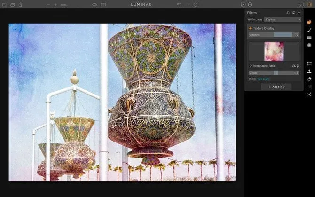Select the Move hand tool
Image resolution: width=315 pixels, height=197 pixels.
click(309, 22)
